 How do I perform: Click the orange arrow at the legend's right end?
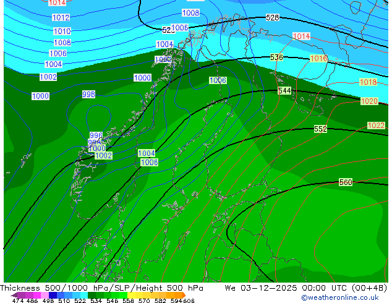coord(184,295)
